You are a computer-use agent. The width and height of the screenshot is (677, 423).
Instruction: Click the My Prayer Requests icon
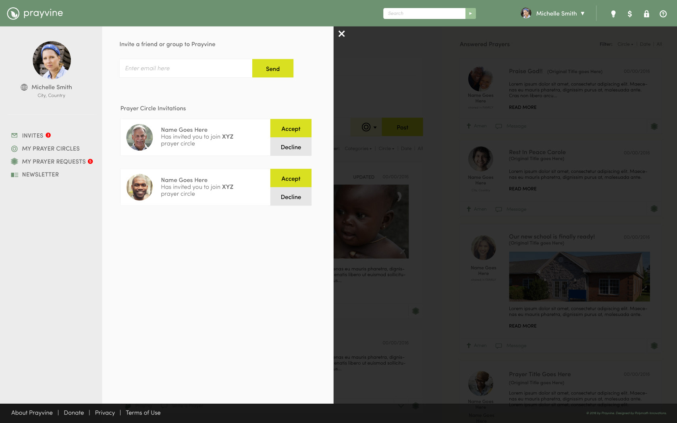(x=15, y=162)
